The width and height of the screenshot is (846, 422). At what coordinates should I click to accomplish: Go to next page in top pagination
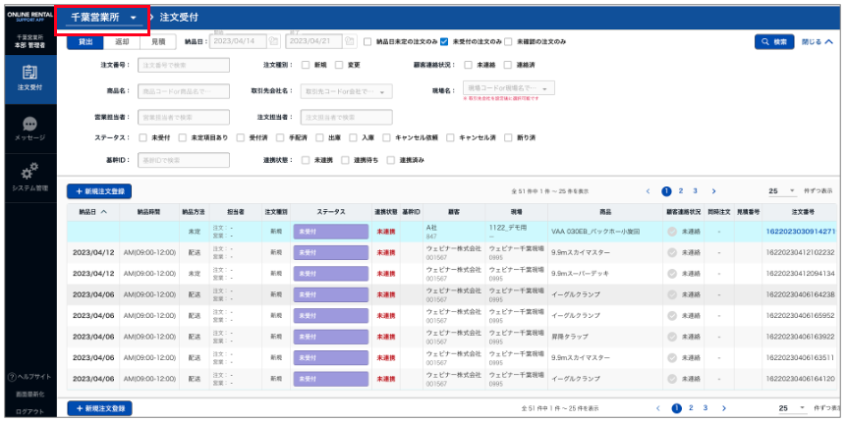pyautogui.click(x=713, y=191)
